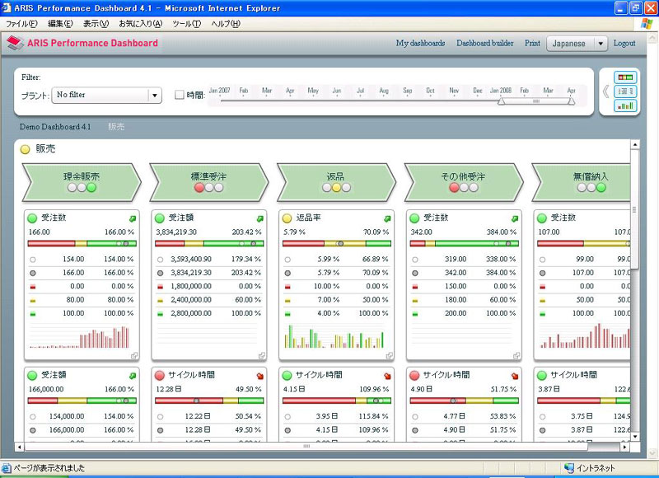The height and width of the screenshot is (478, 659).
Task: Enlarge the 現金販売 受注数 card via corner icon
Action: click(x=134, y=356)
